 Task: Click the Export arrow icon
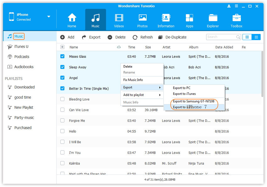pyautogui.click(x=84, y=37)
